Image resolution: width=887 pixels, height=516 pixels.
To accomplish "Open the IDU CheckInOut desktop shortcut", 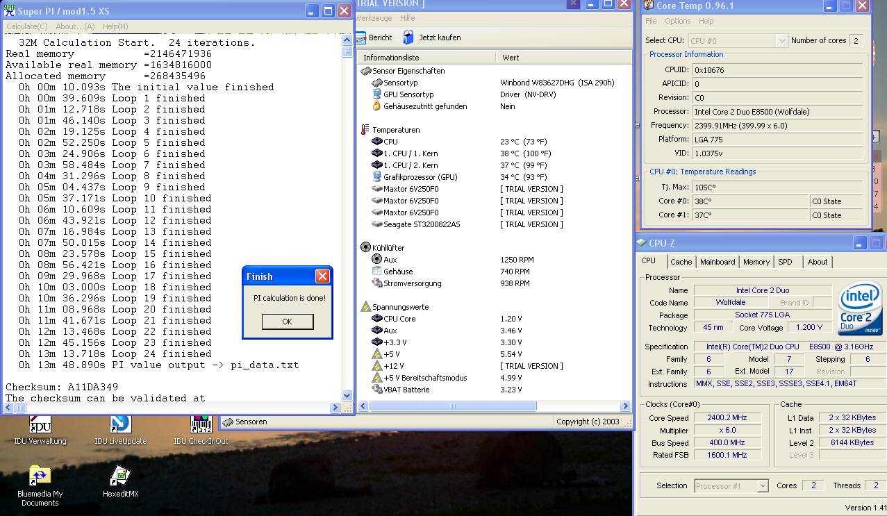I will click(201, 431).
